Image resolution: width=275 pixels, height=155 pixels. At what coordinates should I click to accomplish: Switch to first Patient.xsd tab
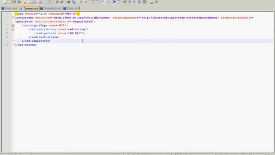click(9, 9)
